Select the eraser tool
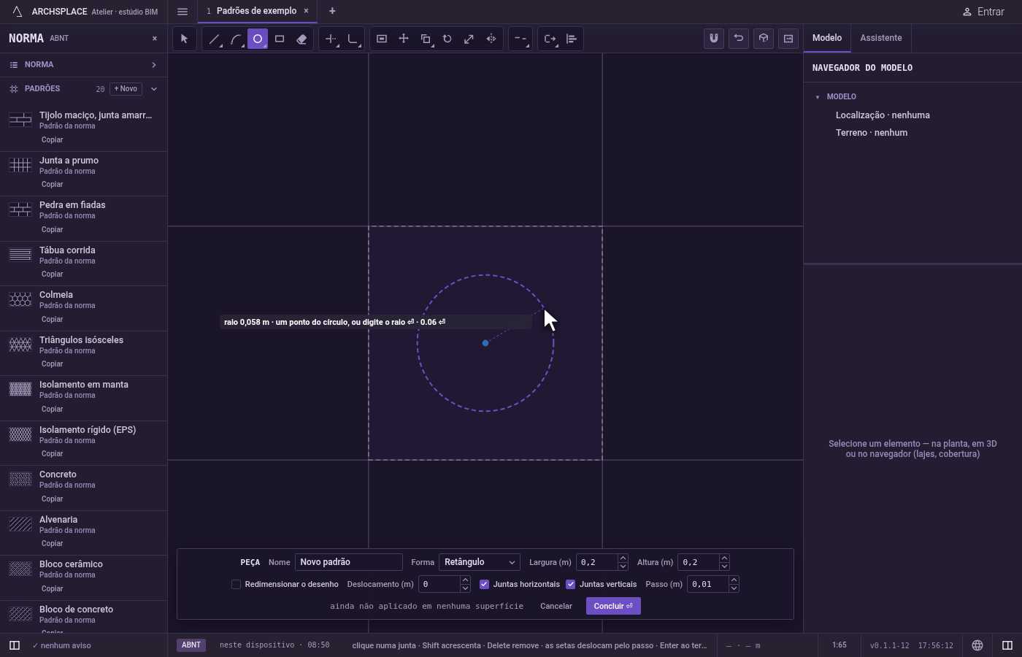 coord(301,39)
